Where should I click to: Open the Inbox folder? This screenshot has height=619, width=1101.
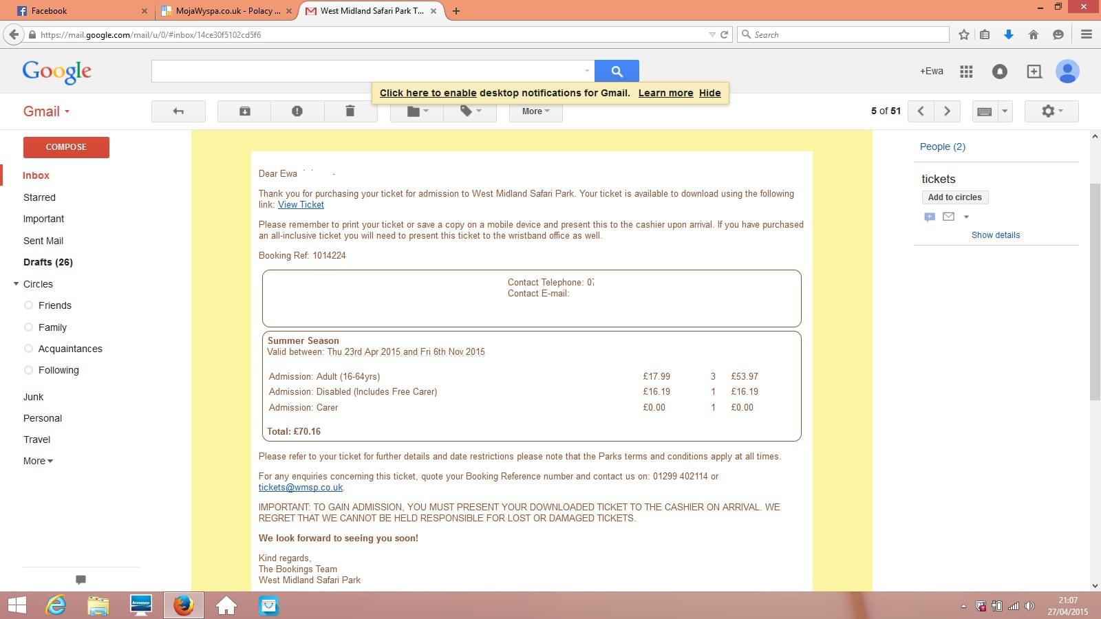click(x=36, y=175)
